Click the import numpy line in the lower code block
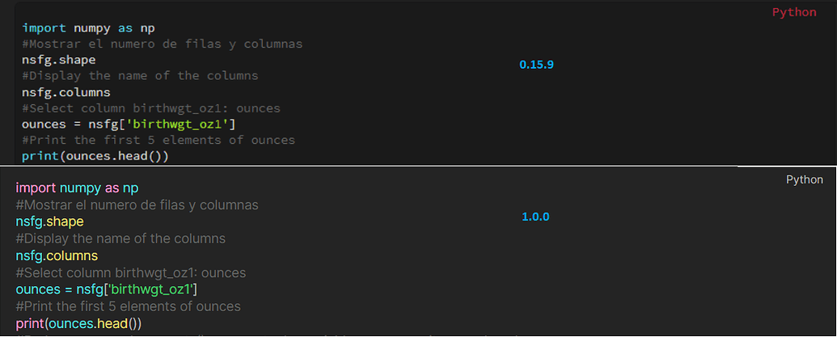 [x=77, y=187]
